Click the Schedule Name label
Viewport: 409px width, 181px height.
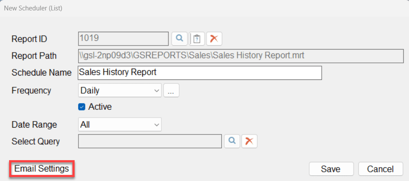pyautogui.click(x=41, y=73)
